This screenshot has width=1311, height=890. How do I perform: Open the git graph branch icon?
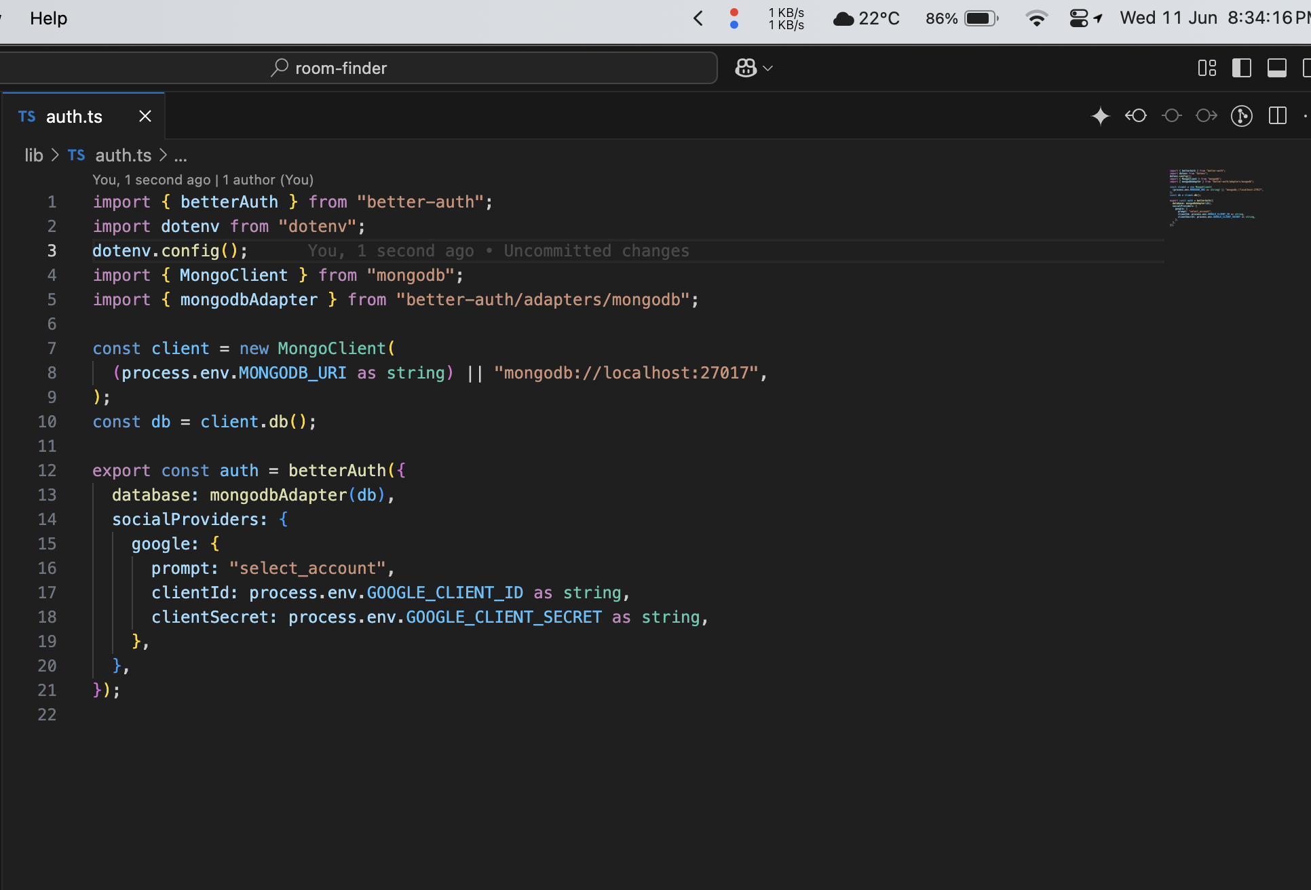pyautogui.click(x=1242, y=116)
